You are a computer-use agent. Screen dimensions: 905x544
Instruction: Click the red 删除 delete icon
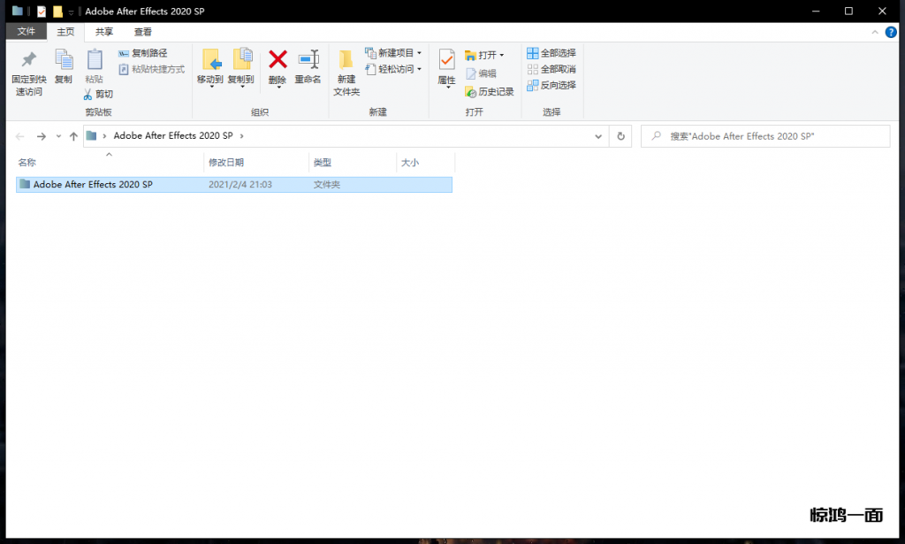click(x=278, y=60)
